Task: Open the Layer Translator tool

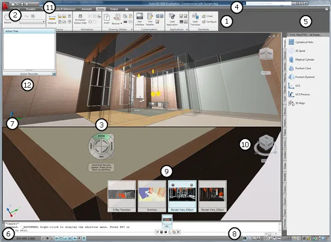Action: (x=195, y=19)
